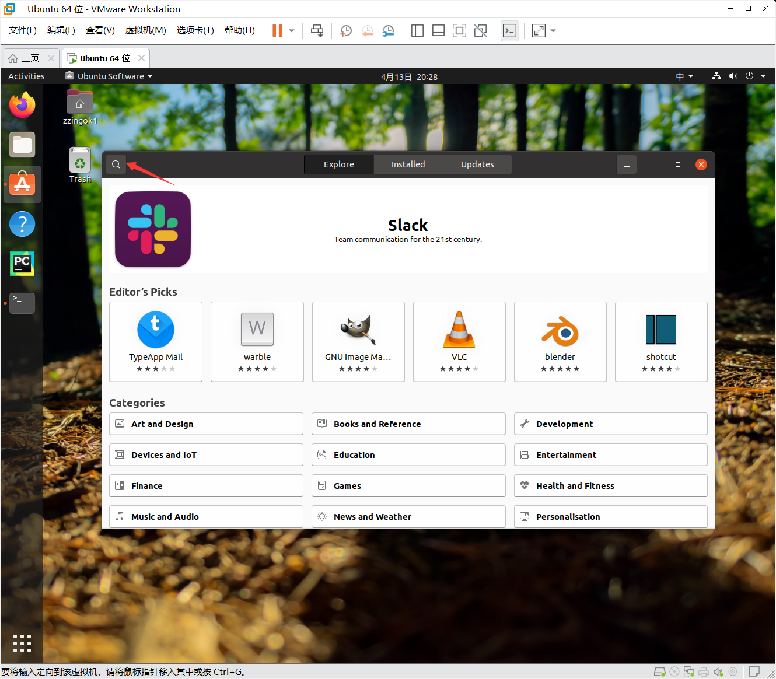The width and height of the screenshot is (776, 679).
Task: Browse the Personalisation category
Action: pyautogui.click(x=611, y=517)
